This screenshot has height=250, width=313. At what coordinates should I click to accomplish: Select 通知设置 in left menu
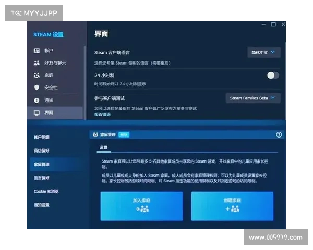pos(42,205)
